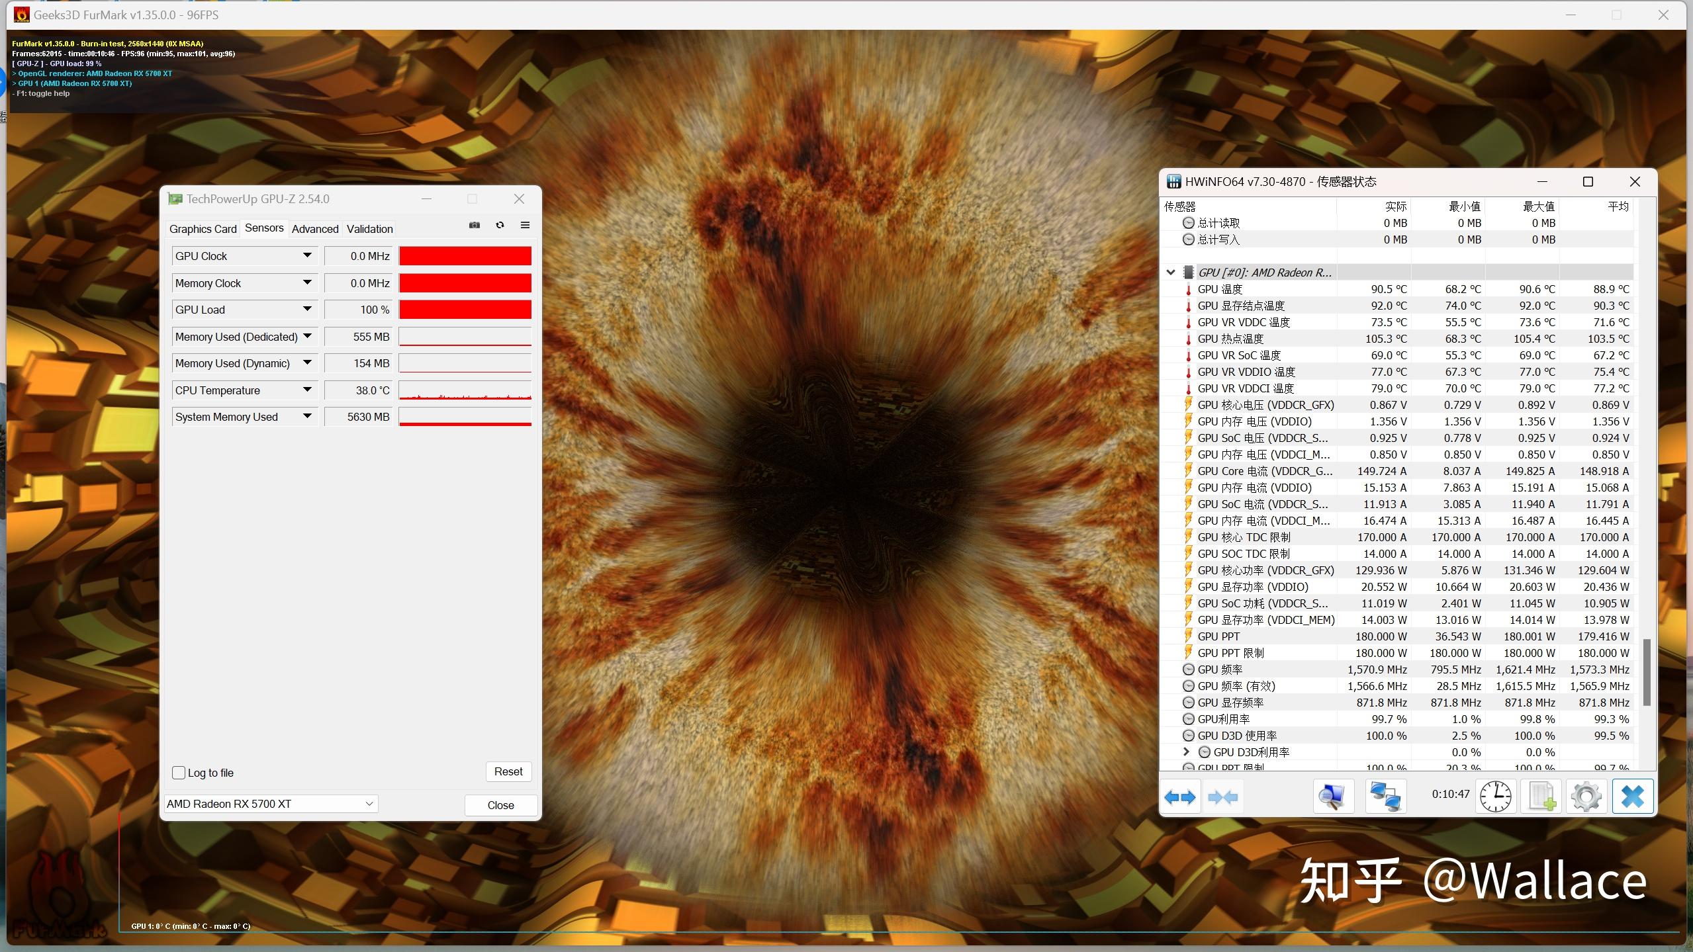Toggle Log to file checkbox in GPU-Z
The image size is (1693, 952).
coord(180,771)
